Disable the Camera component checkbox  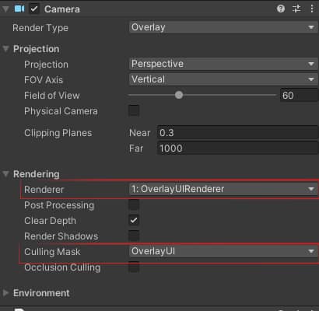click(34, 9)
